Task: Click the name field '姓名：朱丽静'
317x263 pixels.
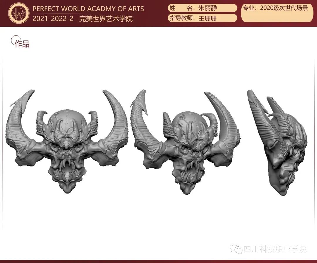Action: [x=202, y=8]
